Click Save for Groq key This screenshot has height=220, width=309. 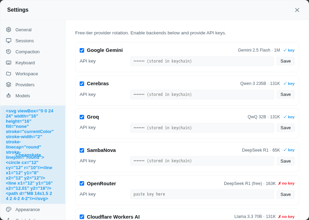click(286, 128)
